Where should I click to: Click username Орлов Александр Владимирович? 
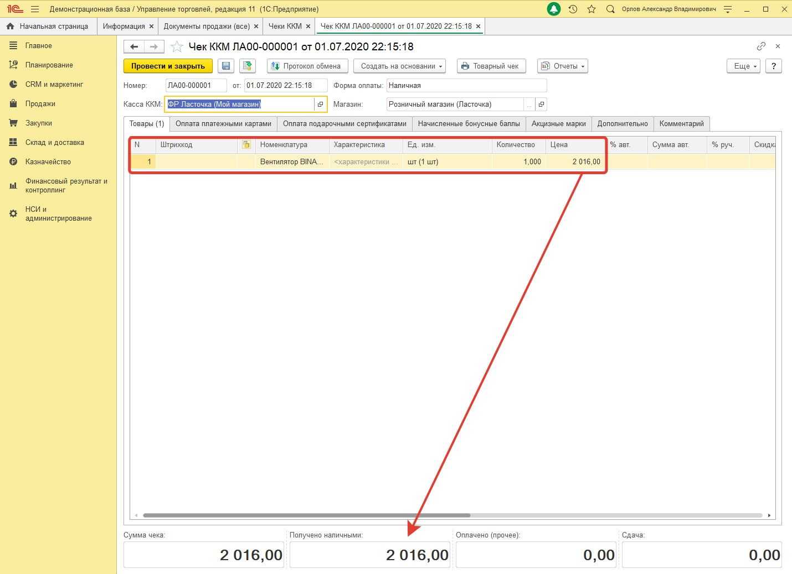[668, 9]
